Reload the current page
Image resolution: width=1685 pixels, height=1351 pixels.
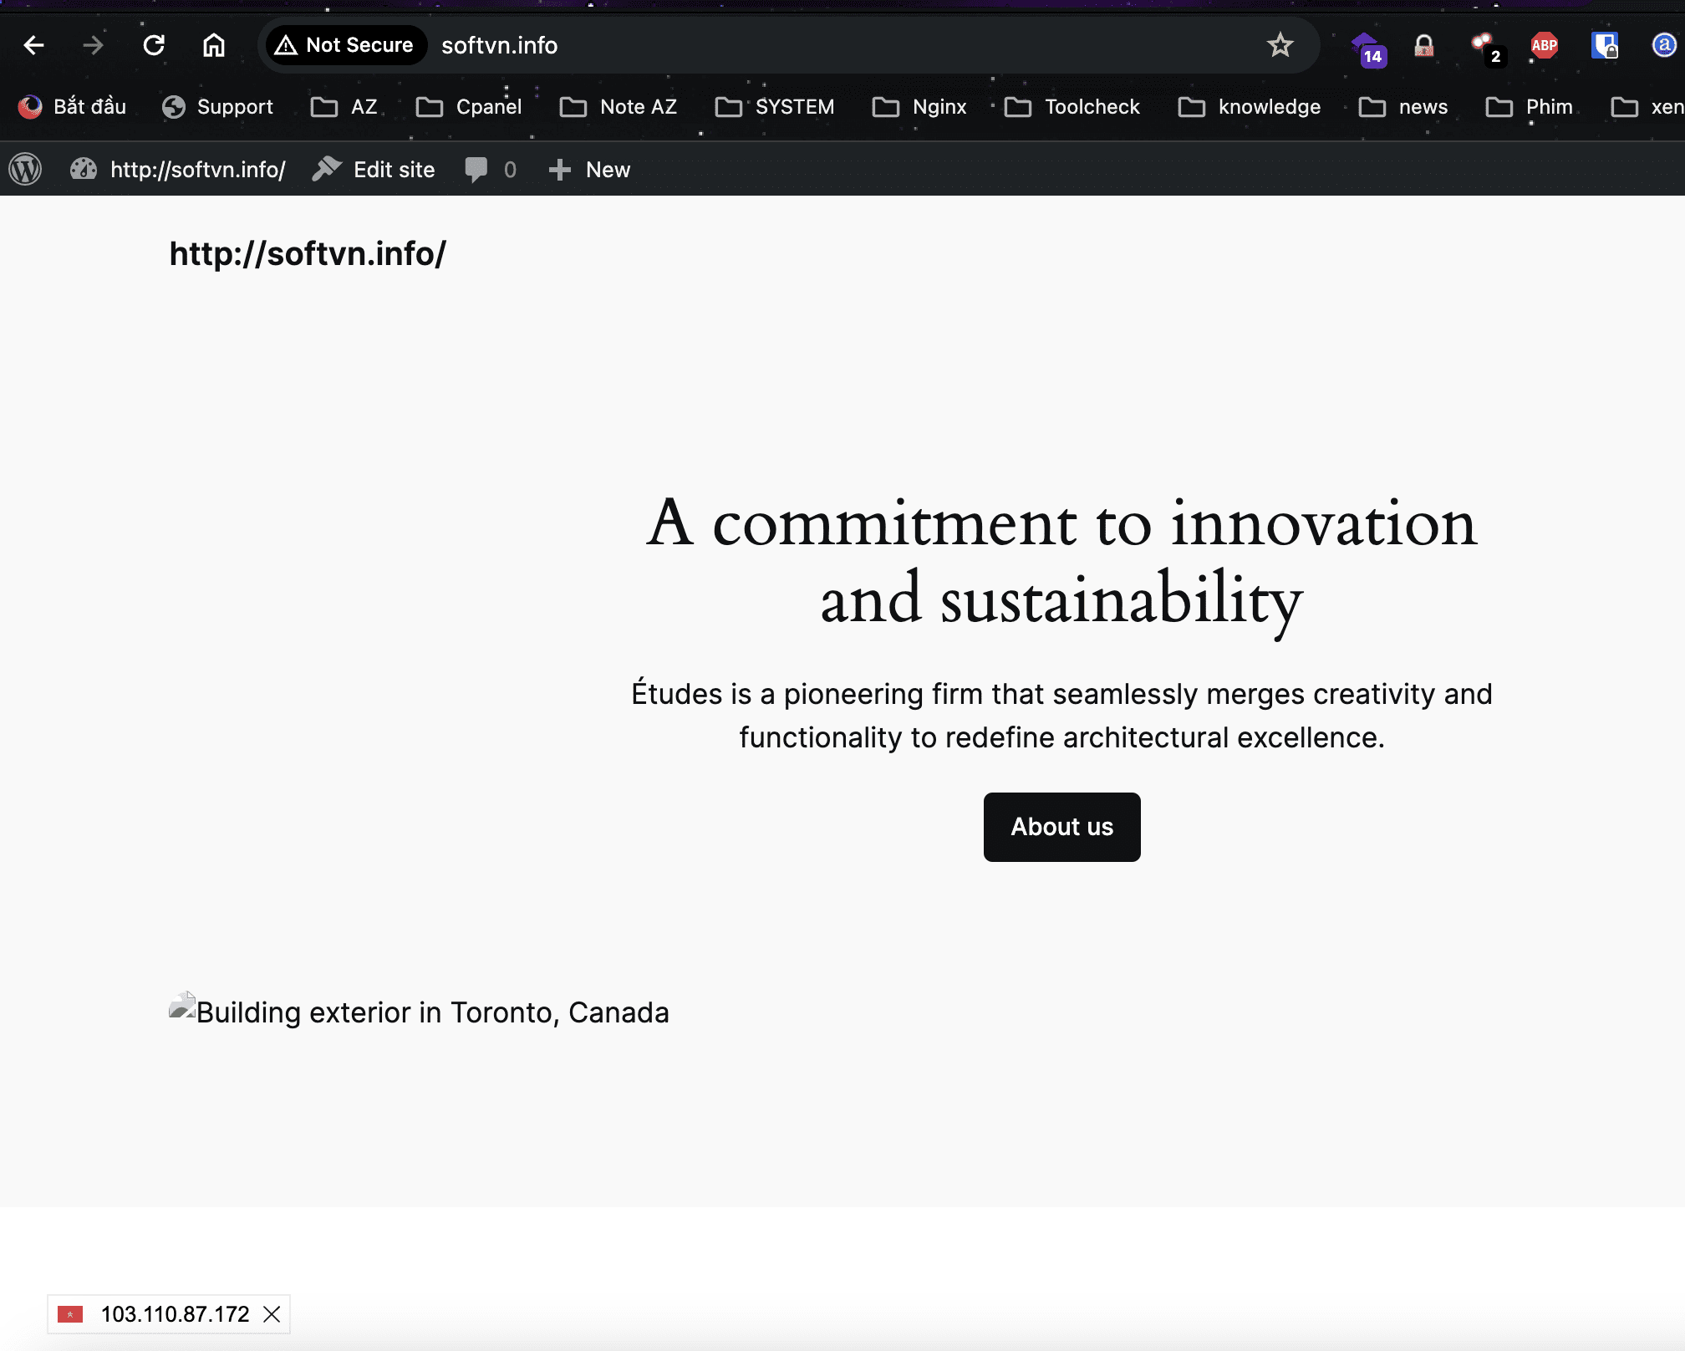154,45
